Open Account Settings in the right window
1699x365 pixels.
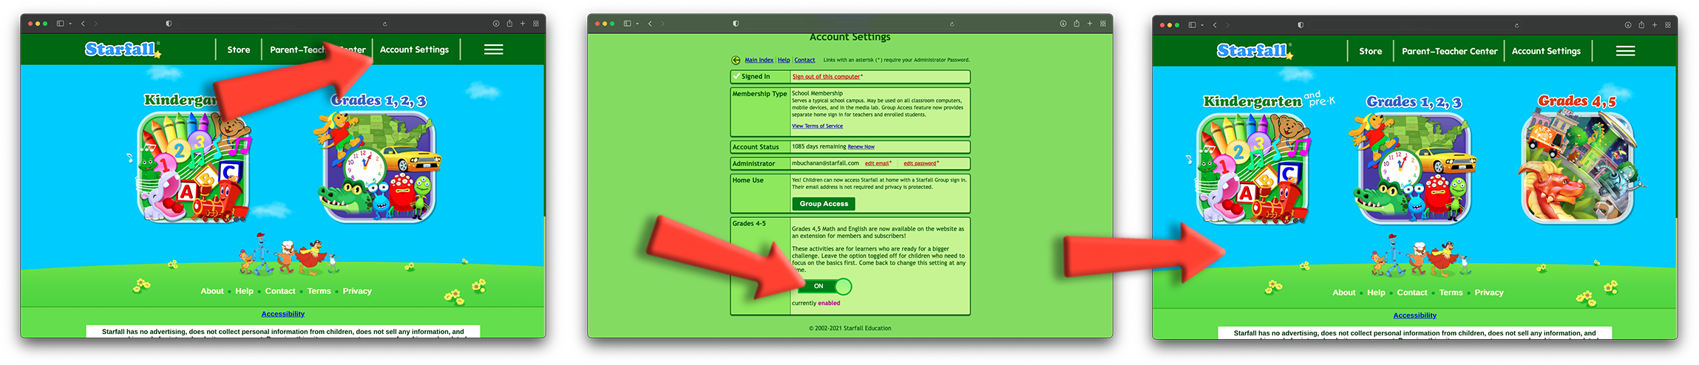pos(1546,51)
